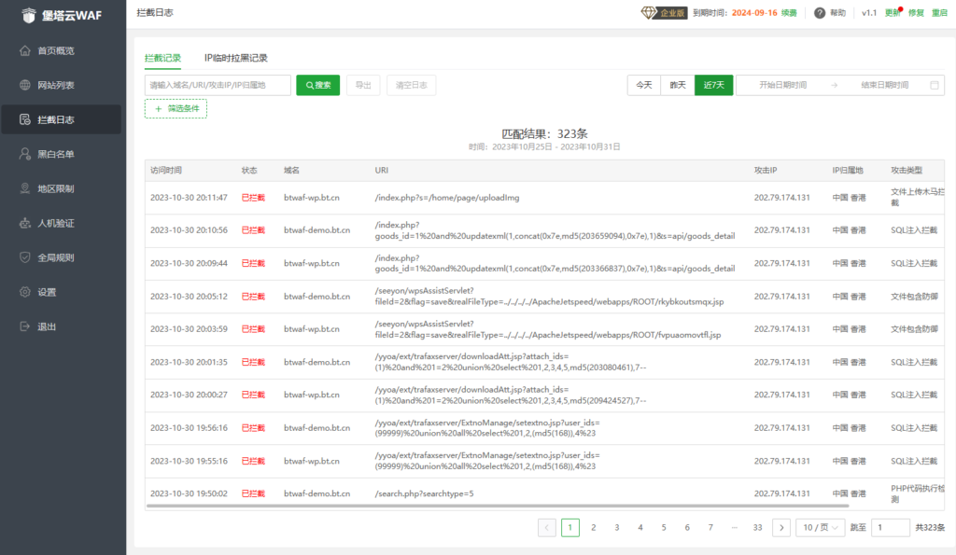956x555 pixels.
Task: Select the 昨天 time range
Action: tap(678, 85)
